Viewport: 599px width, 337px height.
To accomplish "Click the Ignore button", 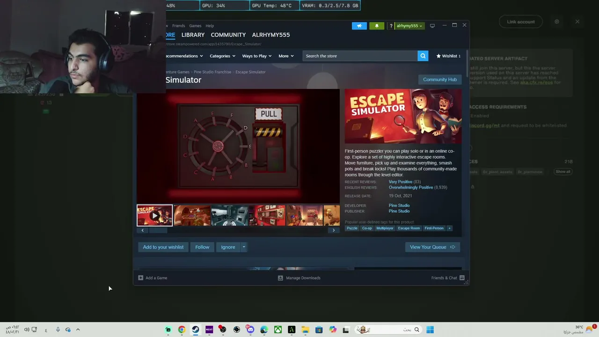I will tap(228, 247).
